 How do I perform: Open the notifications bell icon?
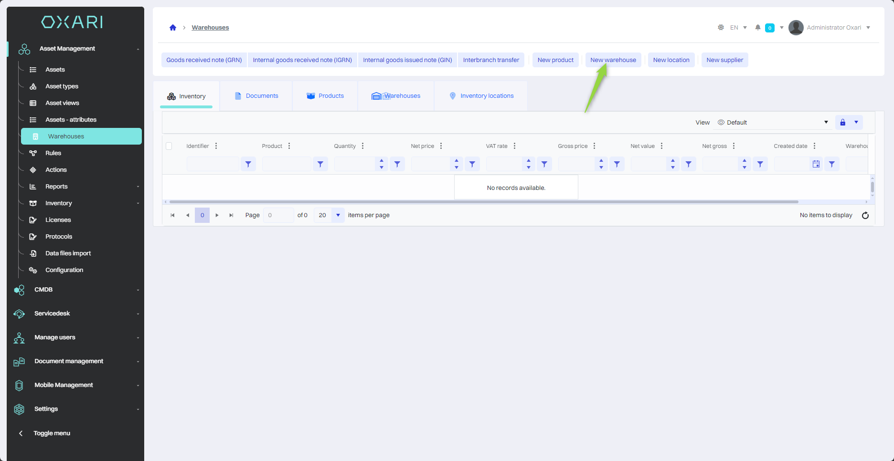(757, 28)
